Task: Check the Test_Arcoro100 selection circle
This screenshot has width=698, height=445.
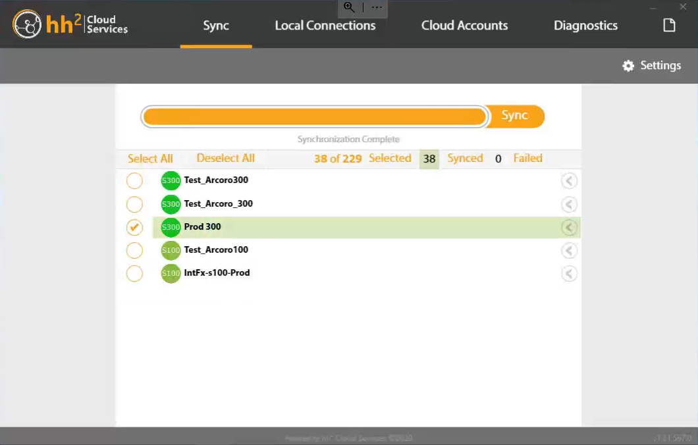Action: tap(134, 251)
